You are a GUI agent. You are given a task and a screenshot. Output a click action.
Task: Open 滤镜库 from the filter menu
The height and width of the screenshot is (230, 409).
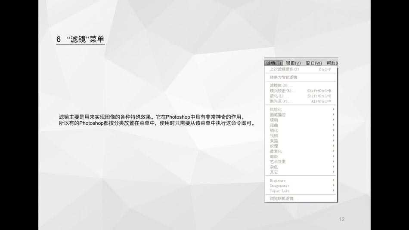pyautogui.click(x=281, y=86)
